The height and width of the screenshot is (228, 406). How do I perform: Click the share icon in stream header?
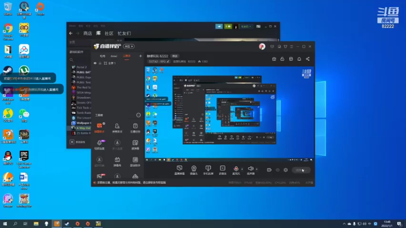[x=308, y=59]
